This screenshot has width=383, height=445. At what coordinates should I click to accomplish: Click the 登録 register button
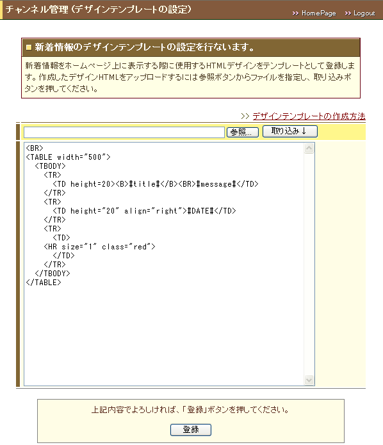point(190,430)
